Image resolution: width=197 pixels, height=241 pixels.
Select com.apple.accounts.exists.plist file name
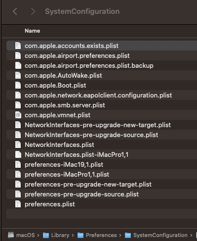72,46
